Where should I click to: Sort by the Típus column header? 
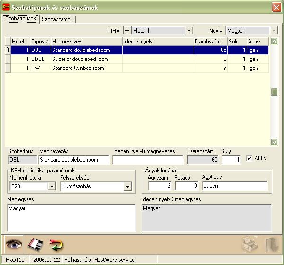[x=40, y=42]
